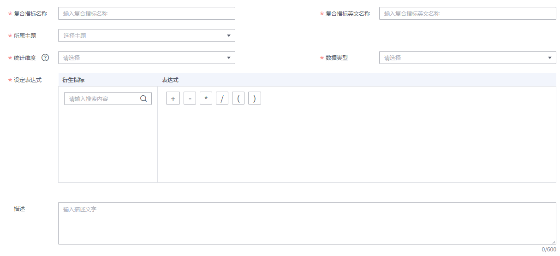Click the 请输入搜索内容 search field
The width and height of the screenshot is (560, 256).
pyautogui.click(x=108, y=99)
